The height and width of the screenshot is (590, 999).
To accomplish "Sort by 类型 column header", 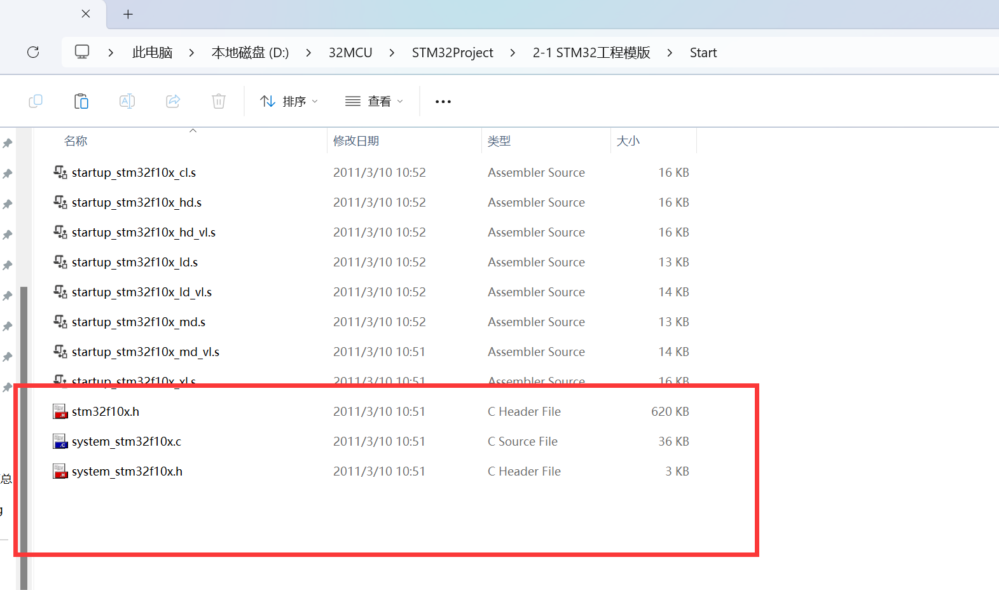I will (x=499, y=141).
